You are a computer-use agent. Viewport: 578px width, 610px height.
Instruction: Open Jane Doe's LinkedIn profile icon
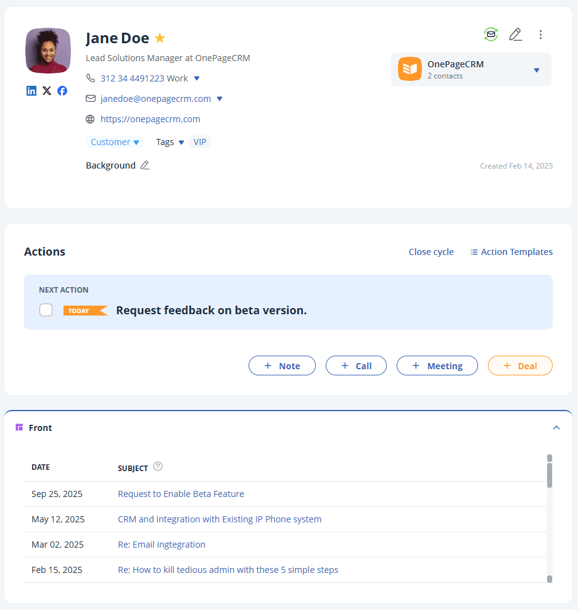31,91
